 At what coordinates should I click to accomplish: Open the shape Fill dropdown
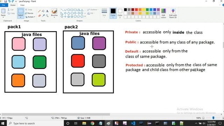(91, 13)
